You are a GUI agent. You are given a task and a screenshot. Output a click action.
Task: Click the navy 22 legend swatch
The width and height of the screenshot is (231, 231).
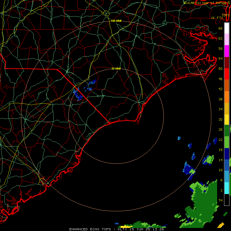[227, 154]
